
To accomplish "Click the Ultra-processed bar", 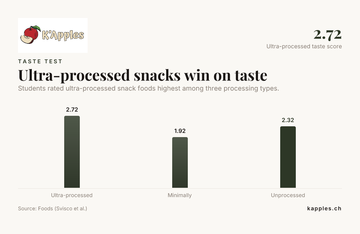I will (x=72, y=152).
